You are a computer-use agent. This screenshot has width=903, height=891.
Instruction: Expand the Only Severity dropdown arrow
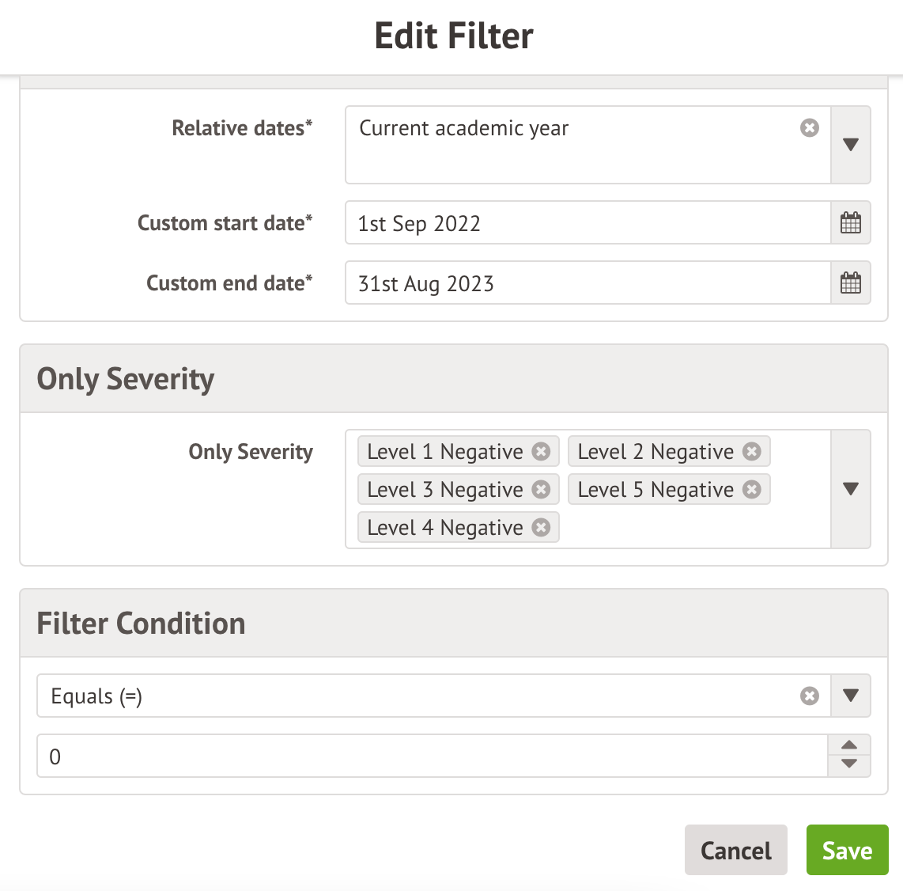pos(851,489)
